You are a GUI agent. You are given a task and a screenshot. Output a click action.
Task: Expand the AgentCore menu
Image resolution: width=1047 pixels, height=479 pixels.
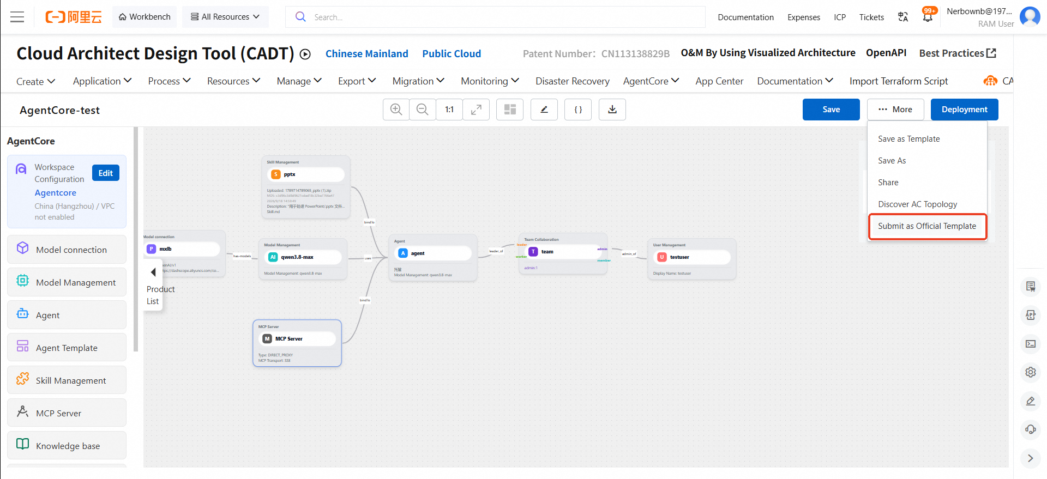(x=651, y=81)
